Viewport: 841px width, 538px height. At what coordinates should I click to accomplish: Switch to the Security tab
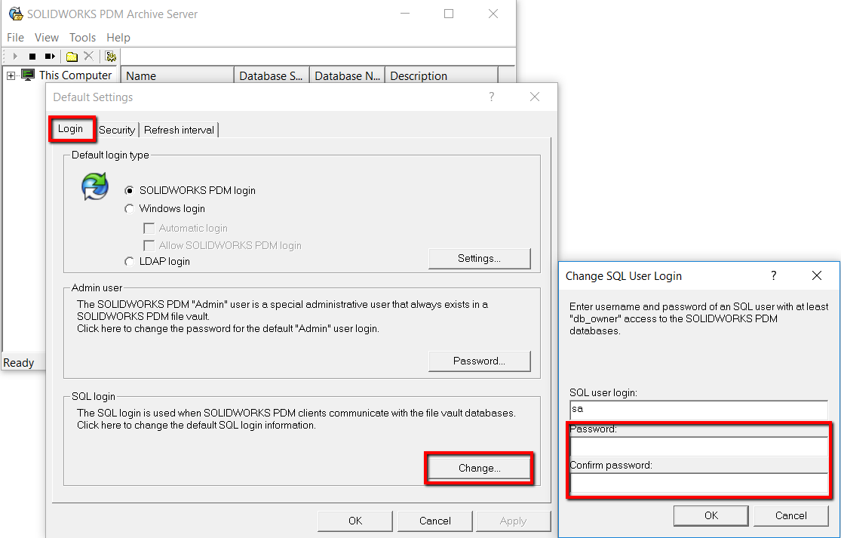[x=117, y=130]
